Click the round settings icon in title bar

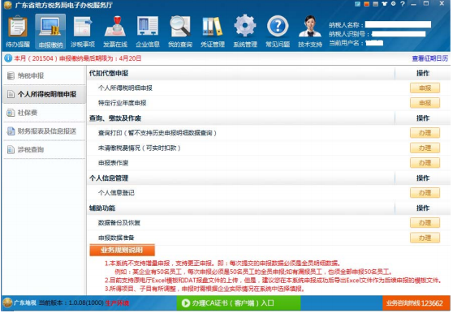click(393, 4)
